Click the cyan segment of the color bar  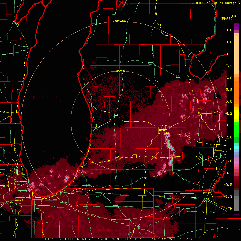point(236,147)
